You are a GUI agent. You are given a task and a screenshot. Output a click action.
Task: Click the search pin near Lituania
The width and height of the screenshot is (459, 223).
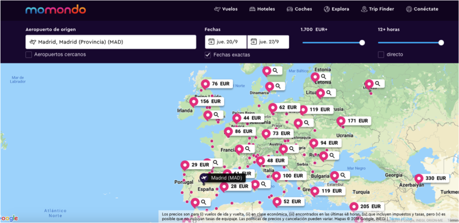pyautogui.click(x=326, y=93)
